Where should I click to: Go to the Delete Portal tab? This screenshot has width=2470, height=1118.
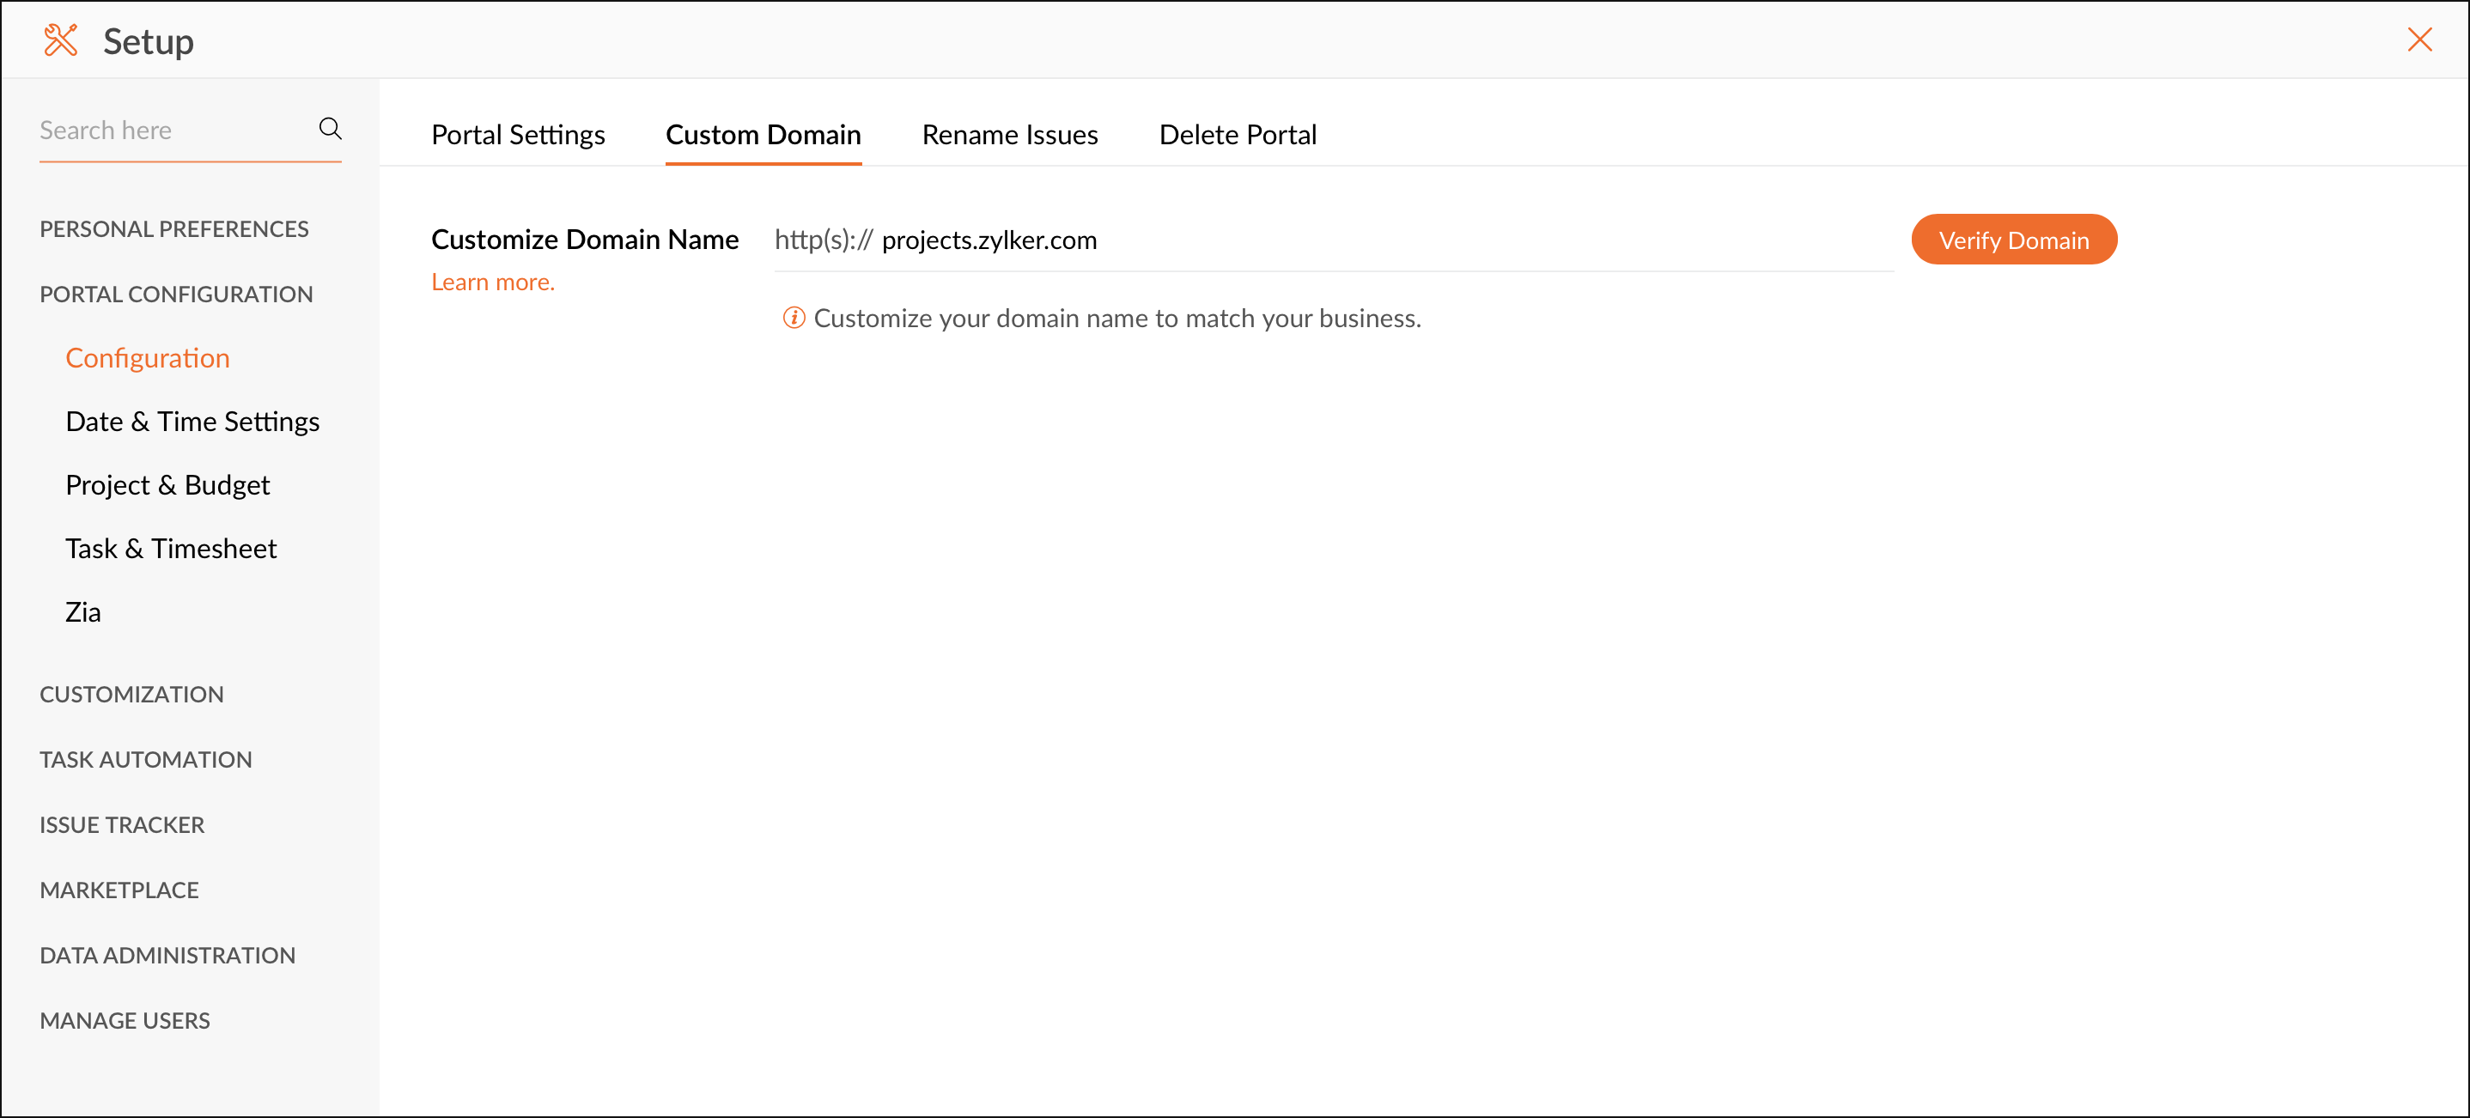pyautogui.click(x=1237, y=135)
